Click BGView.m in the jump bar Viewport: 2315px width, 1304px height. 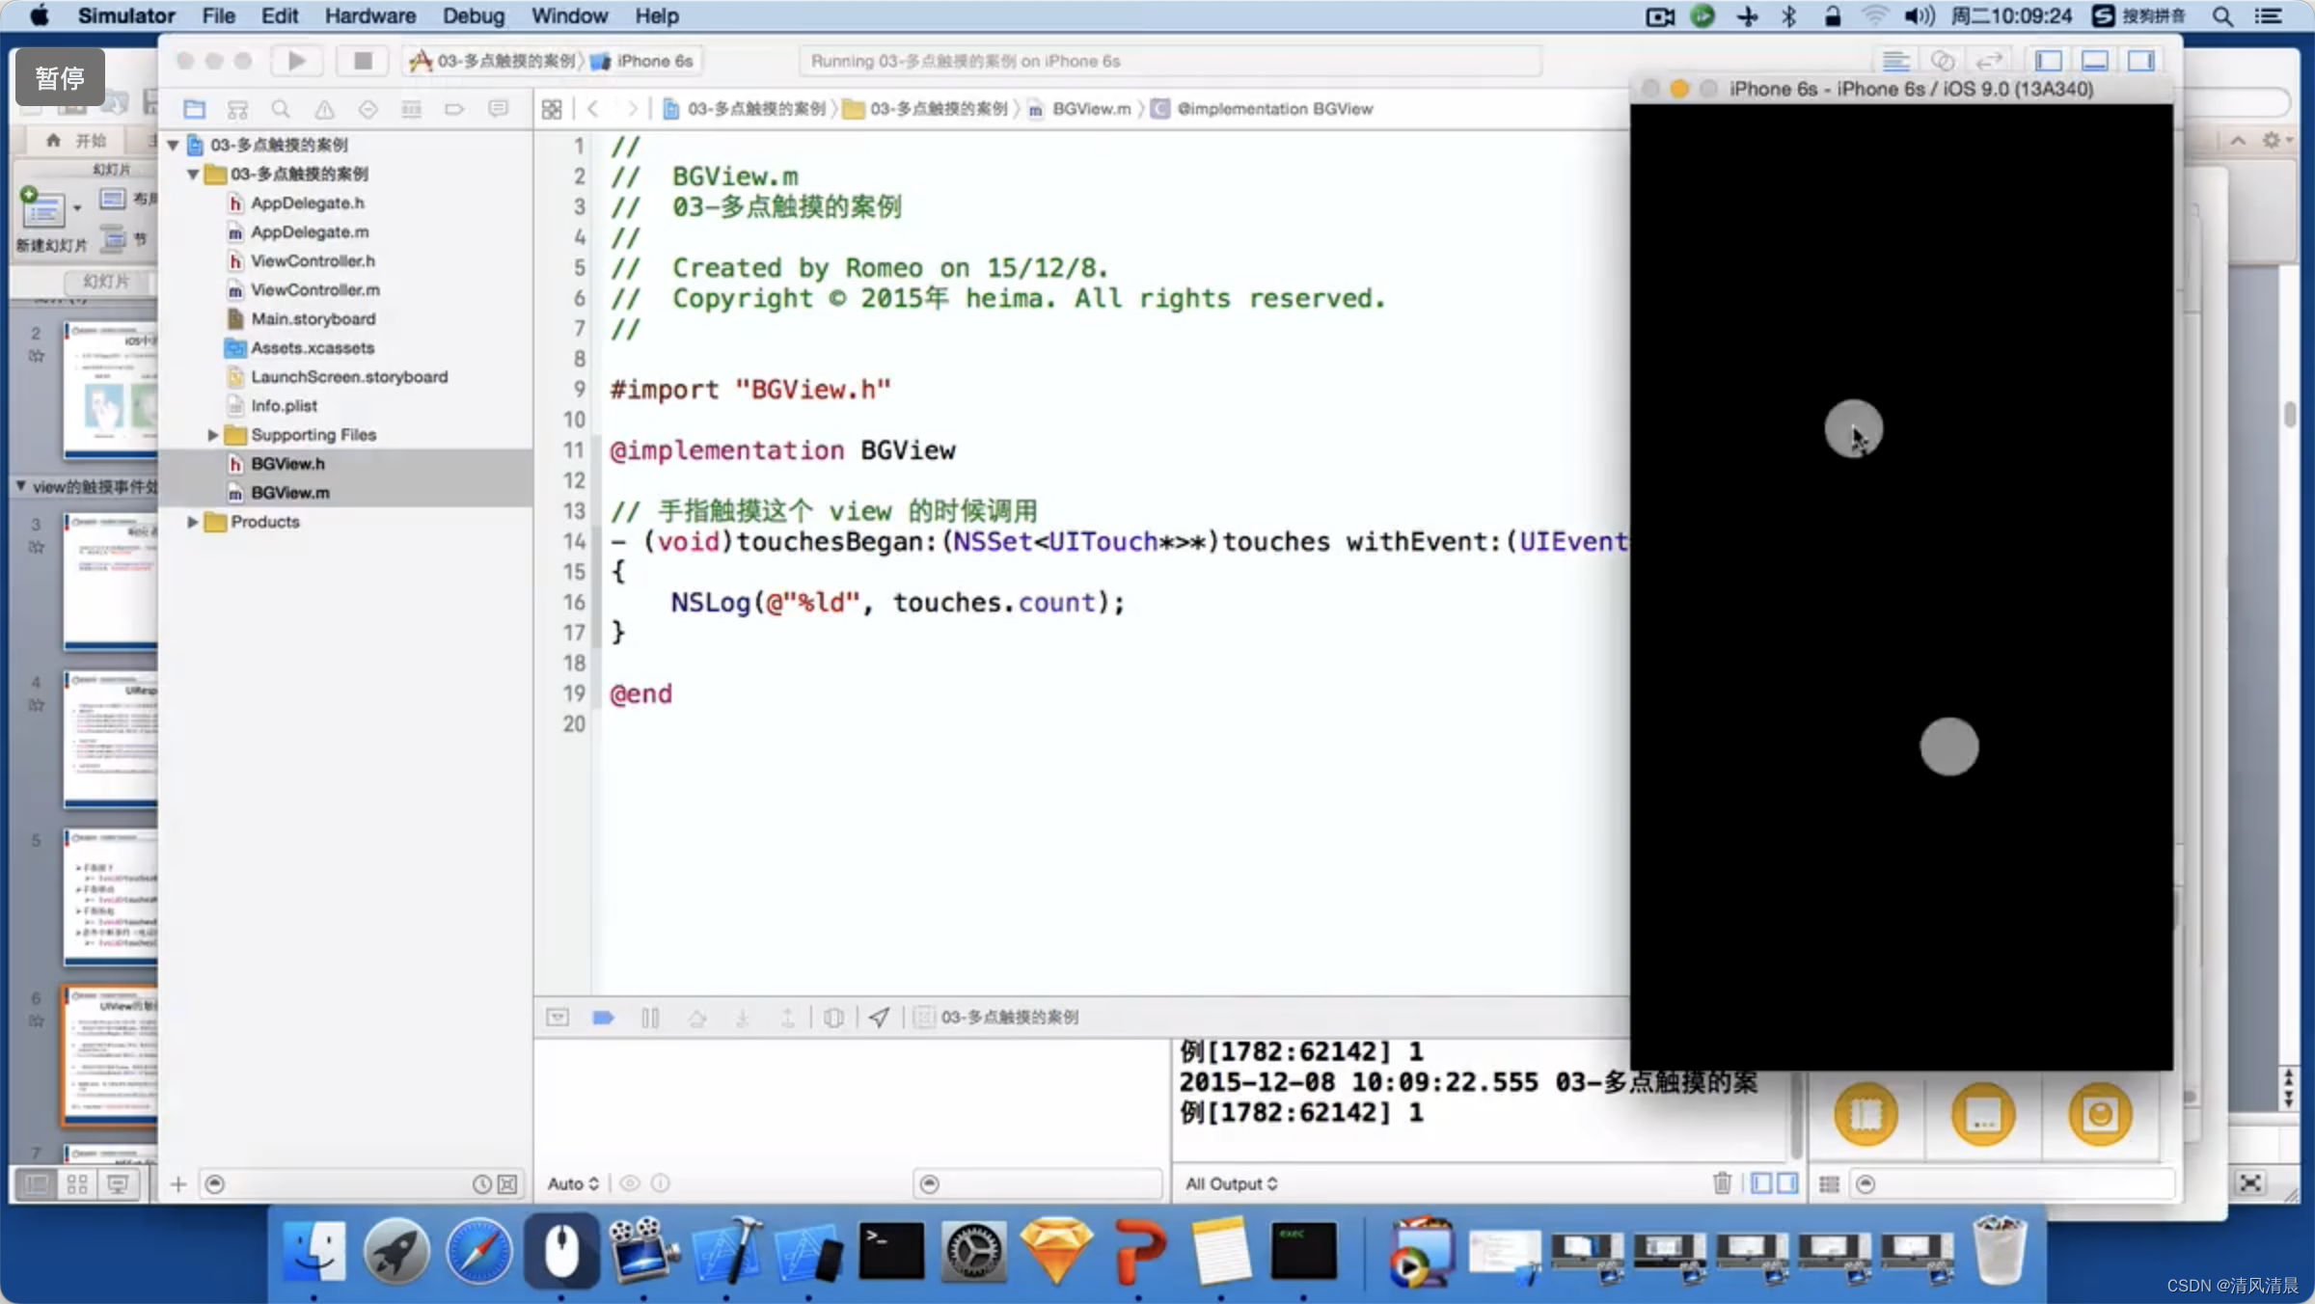(1090, 109)
